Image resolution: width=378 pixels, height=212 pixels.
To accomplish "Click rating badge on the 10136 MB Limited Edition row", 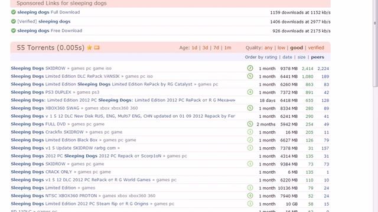I will coord(250,187).
